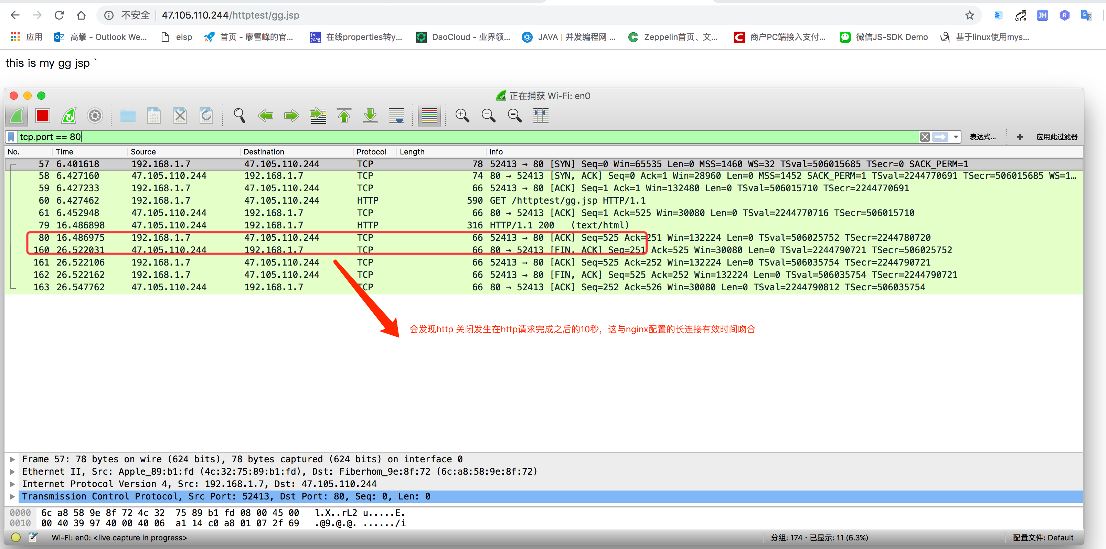
Task: Restart the current capture
Action: pyautogui.click(x=69, y=116)
